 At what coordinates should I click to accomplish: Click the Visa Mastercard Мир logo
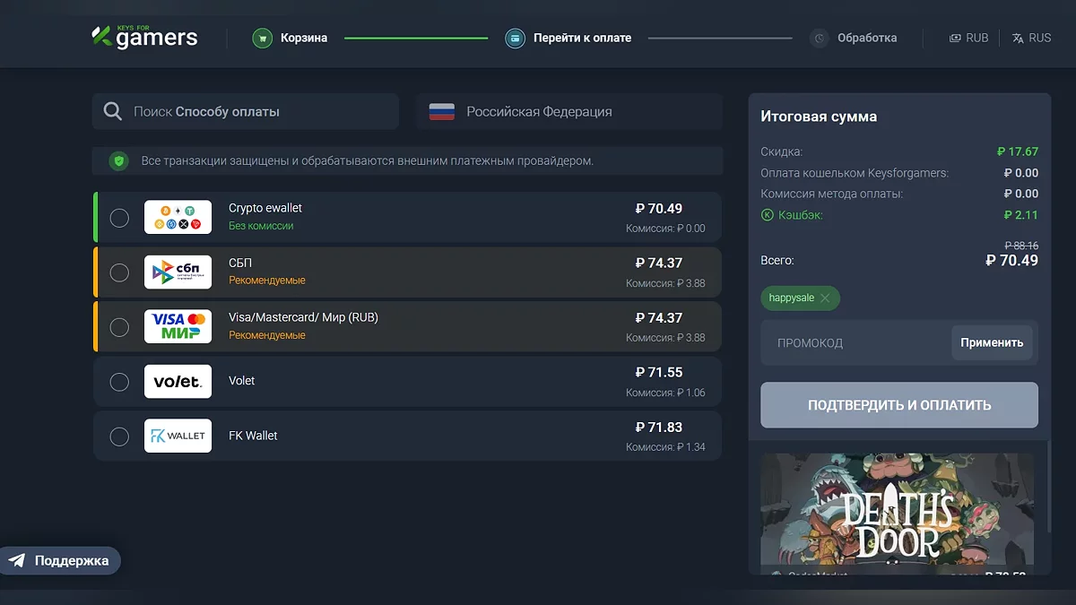pos(178,327)
